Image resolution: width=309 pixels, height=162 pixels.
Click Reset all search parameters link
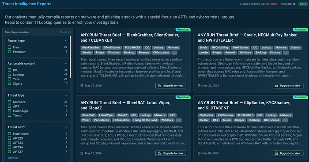click(x=65, y=32)
